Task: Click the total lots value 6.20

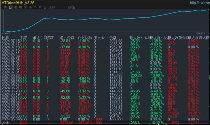Action: pos(23,123)
